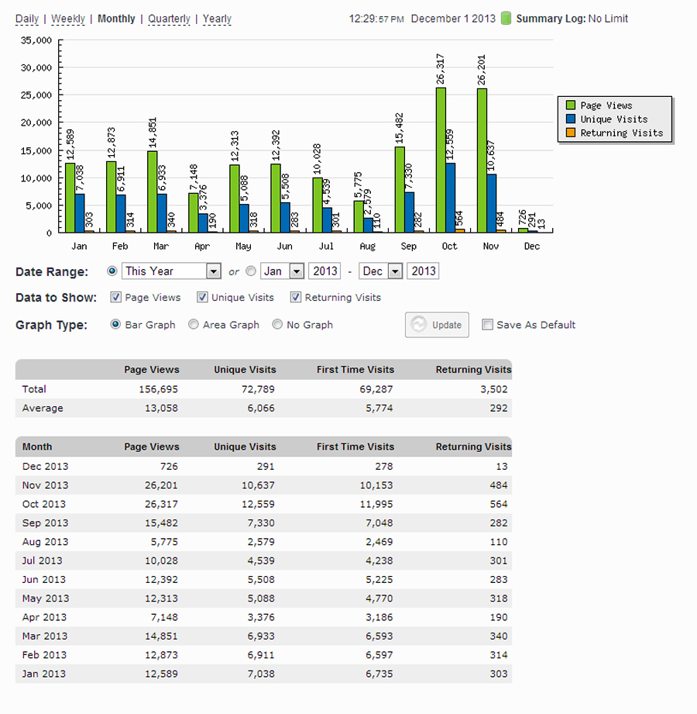Expand the Jan start month dropdown
The height and width of the screenshot is (714, 697).
[295, 271]
